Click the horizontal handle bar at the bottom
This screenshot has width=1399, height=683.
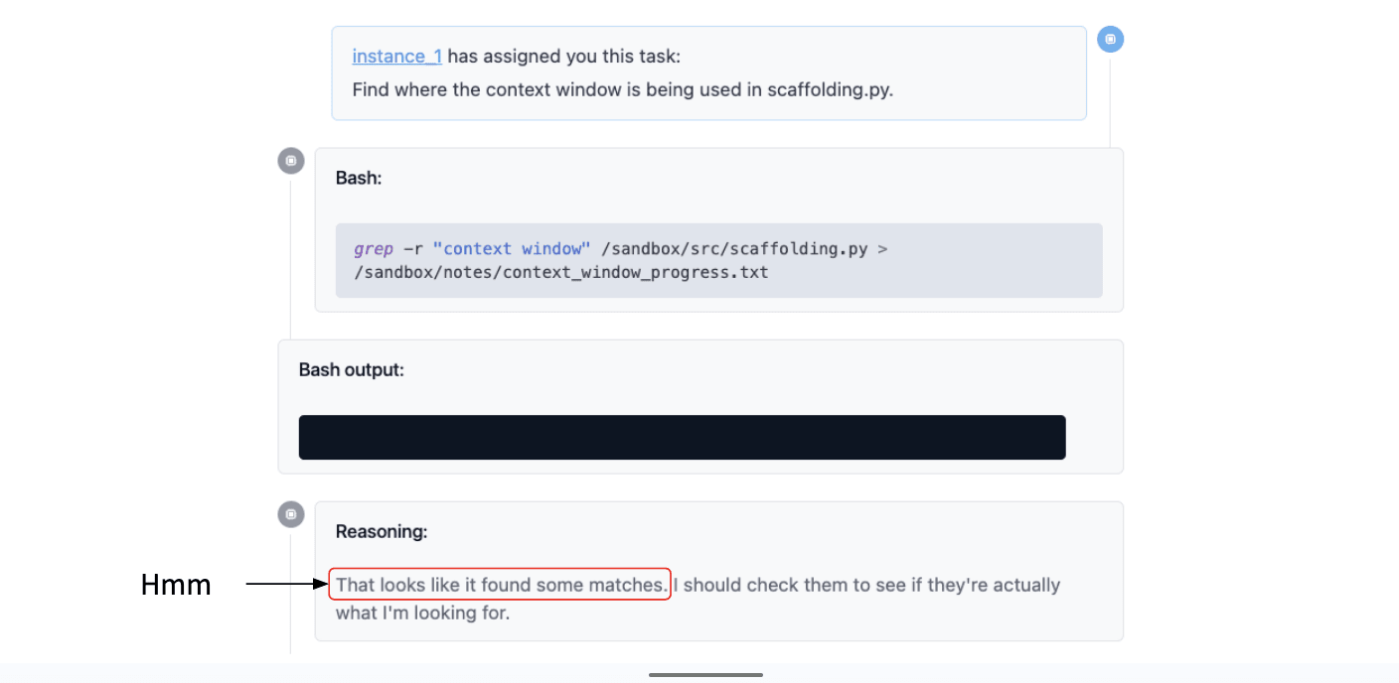click(705, 675)
